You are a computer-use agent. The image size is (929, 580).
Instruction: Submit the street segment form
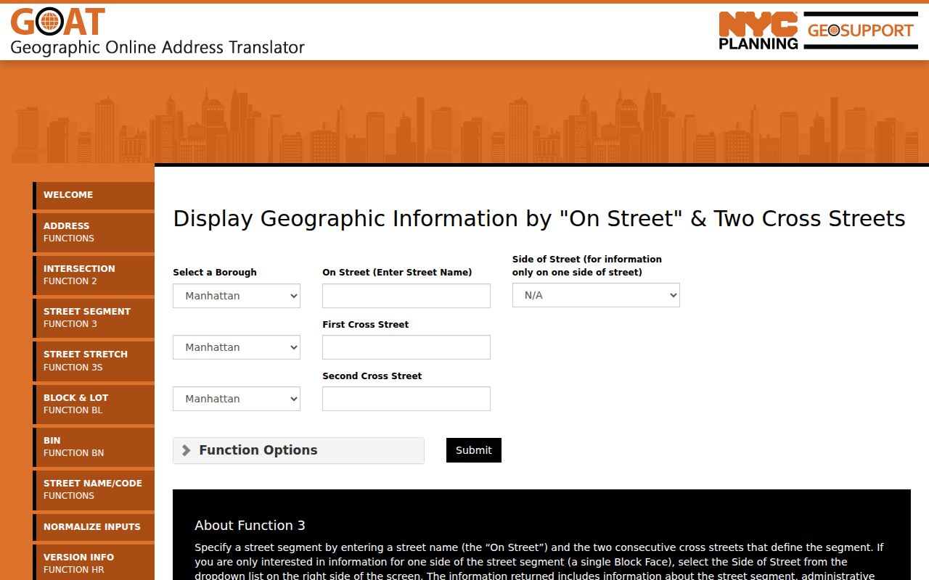point(474,450)
